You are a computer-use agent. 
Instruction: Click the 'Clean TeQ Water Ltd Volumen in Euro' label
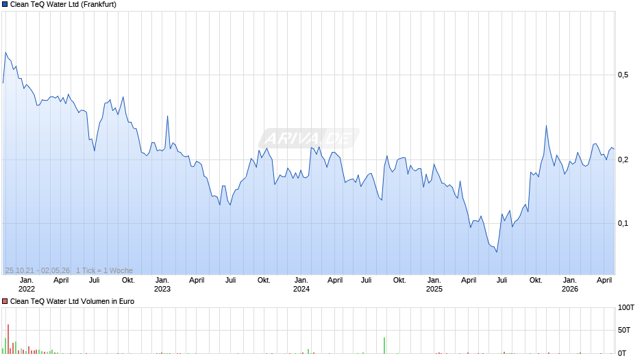tap(73, 301)
